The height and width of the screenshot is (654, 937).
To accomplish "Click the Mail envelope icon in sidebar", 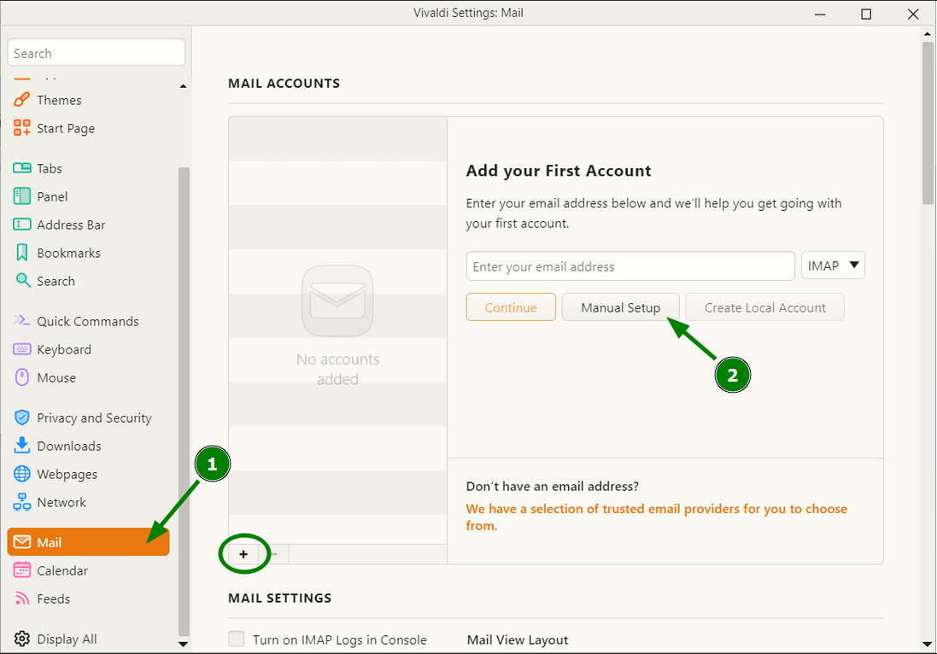I will tap(21, 541).
